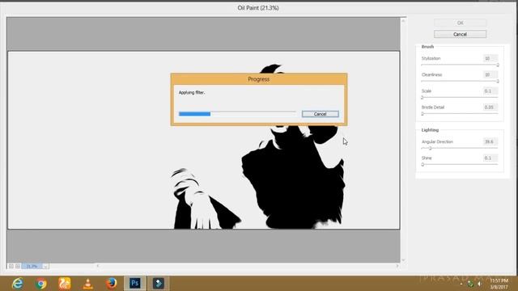Click the Stylization label
Screen dimensions: 518x291
pos(431,58)
